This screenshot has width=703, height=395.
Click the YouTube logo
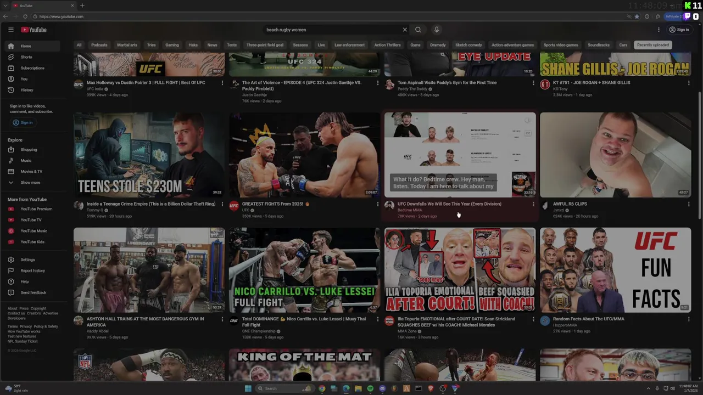click(34, 30)
